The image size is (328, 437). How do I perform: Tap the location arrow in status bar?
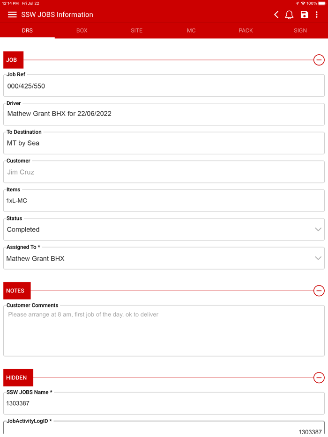point(297,3)
